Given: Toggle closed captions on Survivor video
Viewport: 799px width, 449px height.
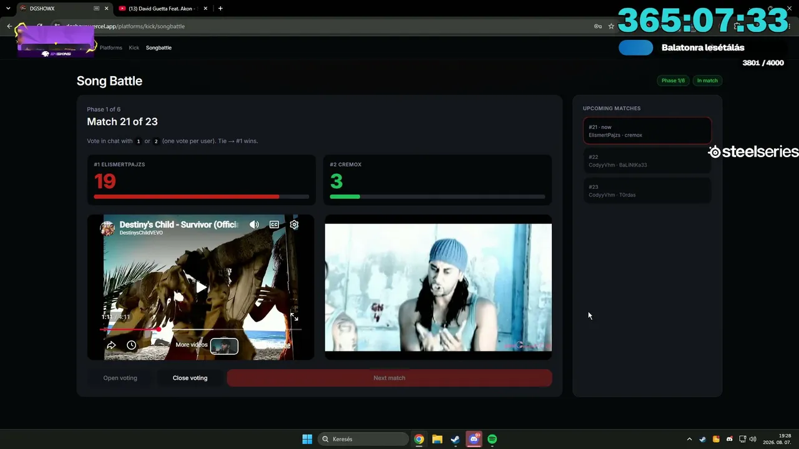Looking at the screenshot, I should click(x=274, y=224).
